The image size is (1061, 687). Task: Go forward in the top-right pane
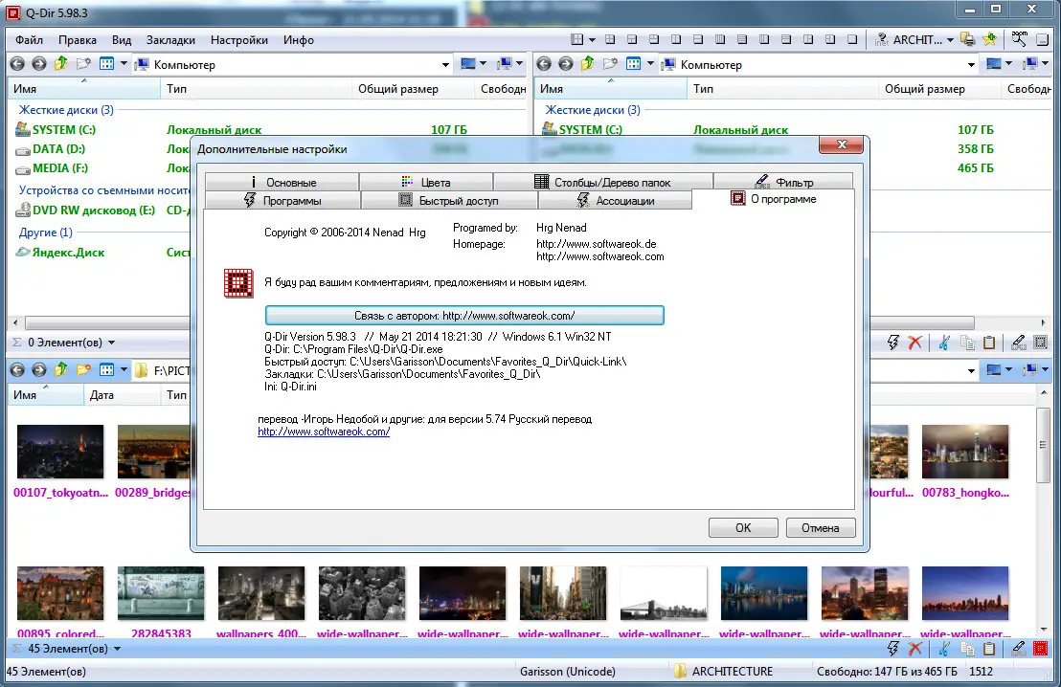coord(566,64)
